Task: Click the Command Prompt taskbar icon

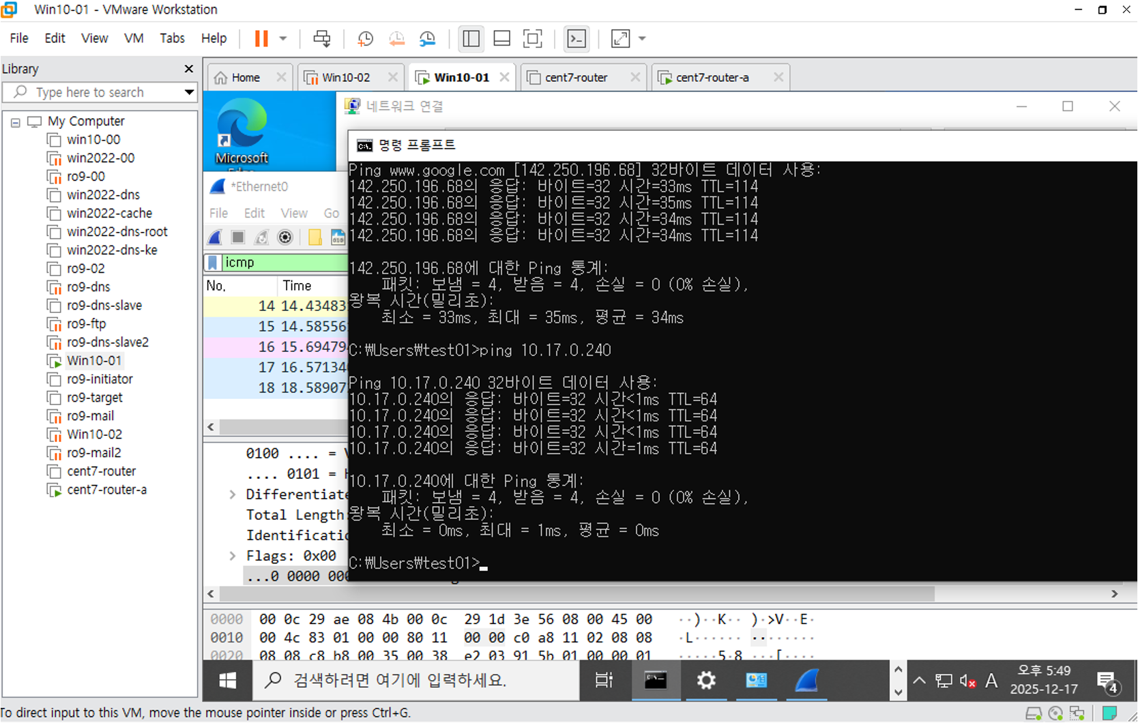Action: point(656,681)
